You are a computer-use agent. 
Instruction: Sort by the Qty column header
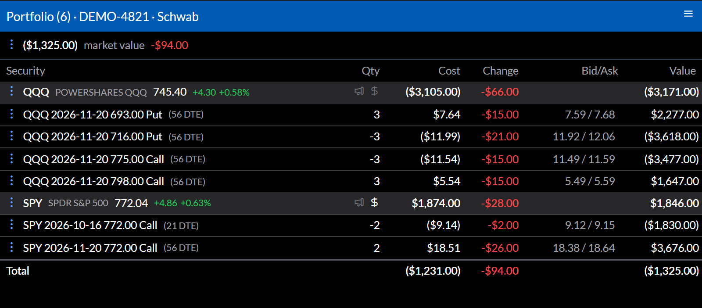pos(370,71)
